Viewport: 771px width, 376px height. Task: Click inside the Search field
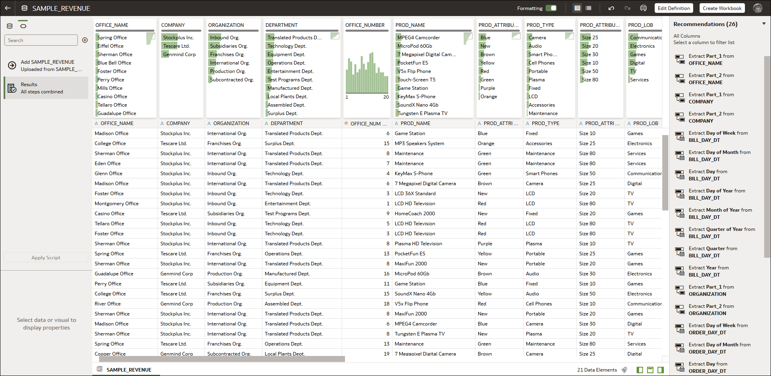(40, 40)
